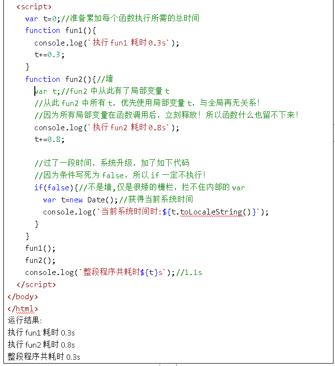
Task: Click the opening <script> tag
Action: point(34,7)
